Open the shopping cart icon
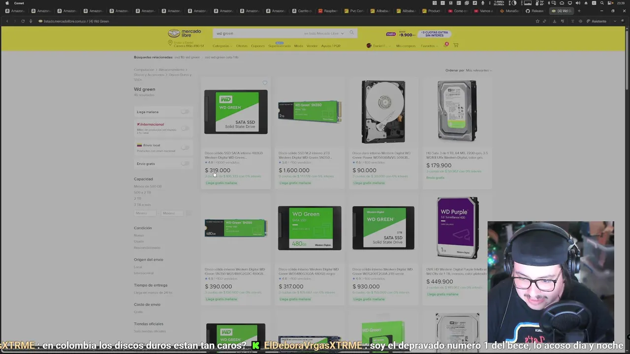This screenshot has height=354, width=630. [x=456, y=45]
